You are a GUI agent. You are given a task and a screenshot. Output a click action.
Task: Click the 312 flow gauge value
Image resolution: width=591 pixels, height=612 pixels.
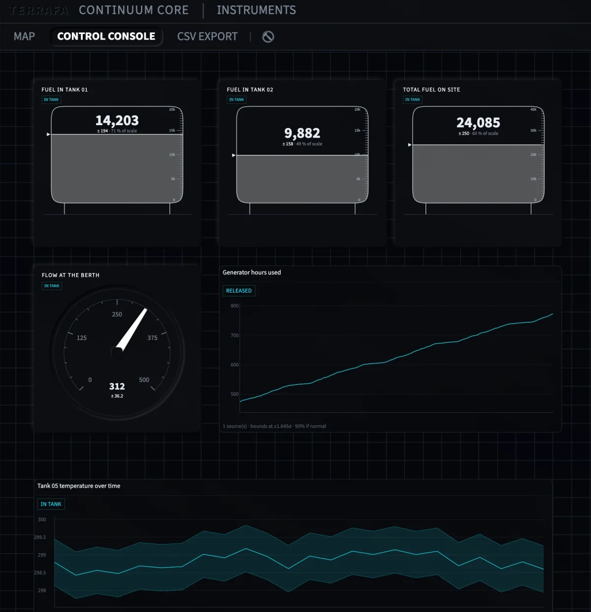tap(117, 386)
